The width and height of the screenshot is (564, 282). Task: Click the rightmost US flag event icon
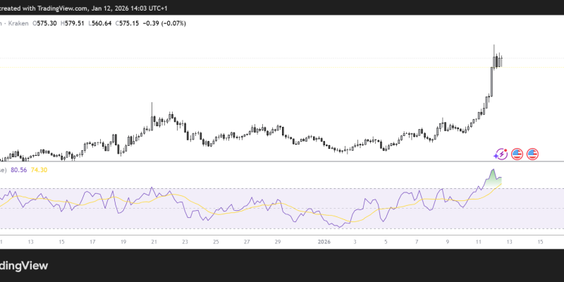point(532,154)
